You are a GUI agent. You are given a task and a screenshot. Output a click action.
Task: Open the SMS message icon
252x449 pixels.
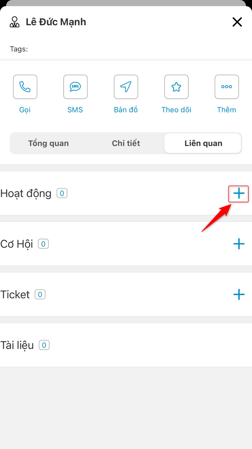coord(75,87)
